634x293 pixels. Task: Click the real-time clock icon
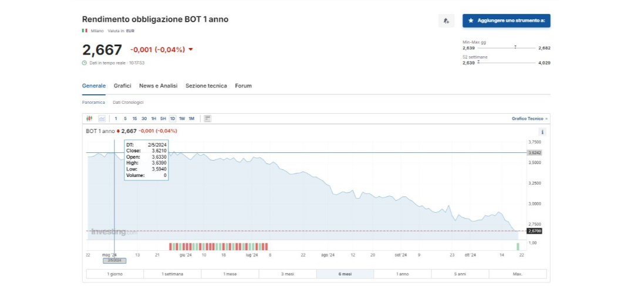tap(85, 63)
